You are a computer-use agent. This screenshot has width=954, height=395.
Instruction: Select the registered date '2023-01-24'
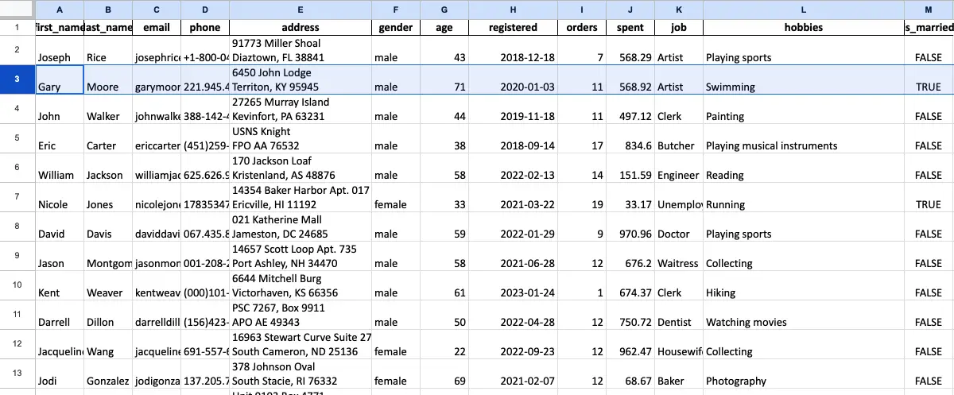coord(513,285)
